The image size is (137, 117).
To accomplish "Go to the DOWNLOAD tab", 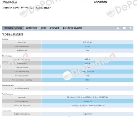I will pyautogui.click(x=55, y=28).
